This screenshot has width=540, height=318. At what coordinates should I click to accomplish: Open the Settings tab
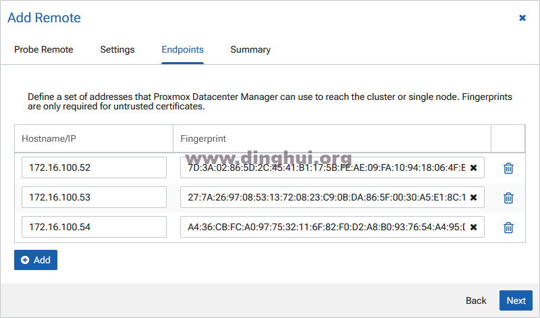[117, 50]
